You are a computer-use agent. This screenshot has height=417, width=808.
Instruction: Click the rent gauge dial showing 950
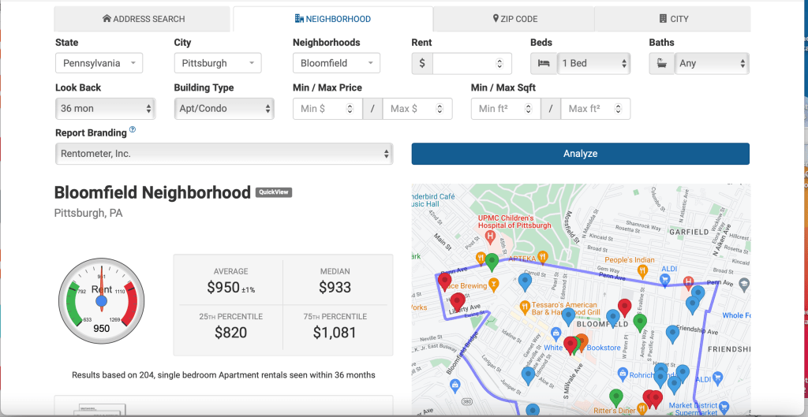pos(101,300)
